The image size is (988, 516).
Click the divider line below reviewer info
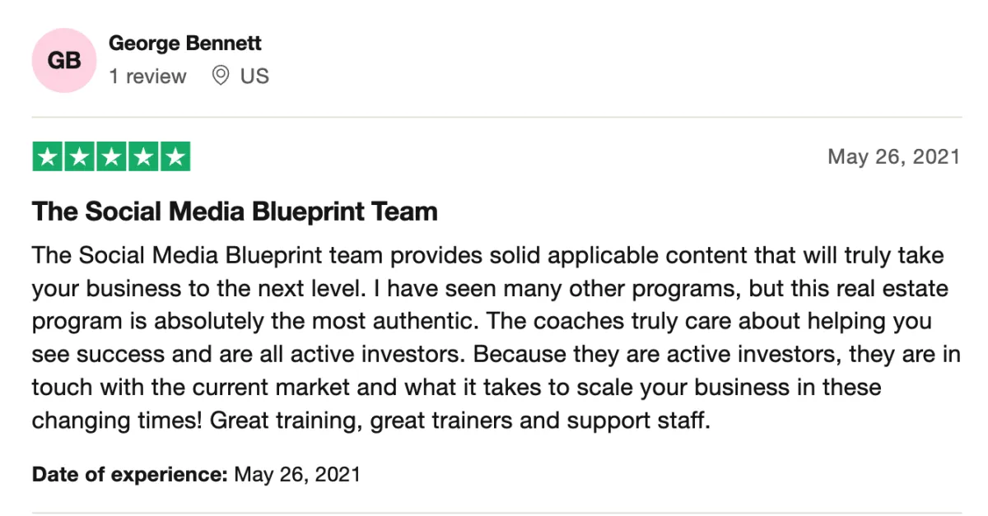click(x=496, y=117)
